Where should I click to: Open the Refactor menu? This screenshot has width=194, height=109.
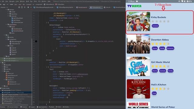22,1
